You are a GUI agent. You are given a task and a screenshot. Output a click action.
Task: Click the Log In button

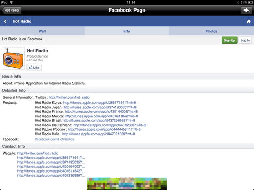click(245, 40)
